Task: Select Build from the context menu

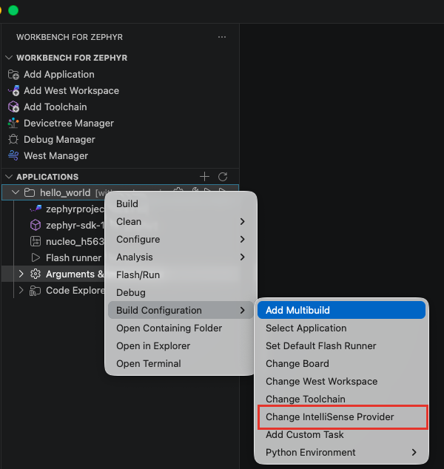Action: tap(181, 204)
